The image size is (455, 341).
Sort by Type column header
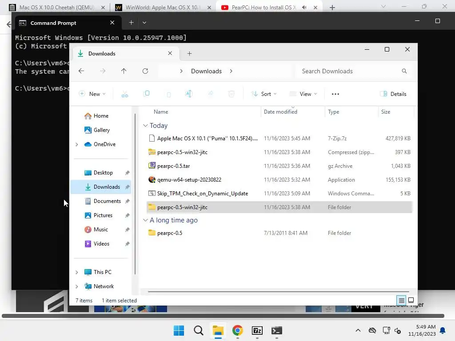(x=334, y=112)
